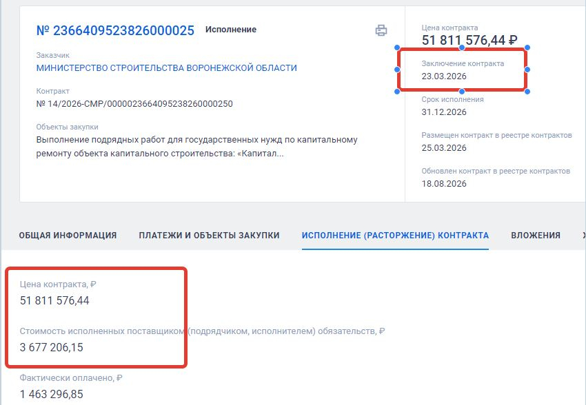The image size is (586, 405).
Task: Click the 23.03.2026 contract conclusion date
Action: point(444,76)
